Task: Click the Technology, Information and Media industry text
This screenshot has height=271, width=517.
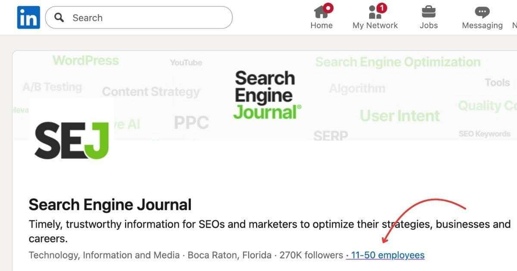Action: 103,255
